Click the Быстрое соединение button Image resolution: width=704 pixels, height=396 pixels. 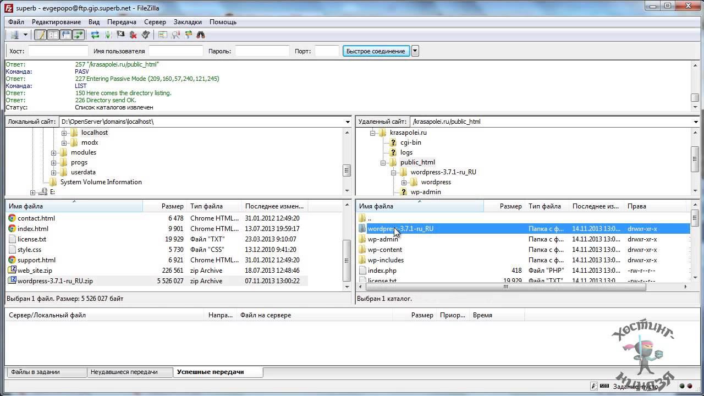tap(376, 51)
